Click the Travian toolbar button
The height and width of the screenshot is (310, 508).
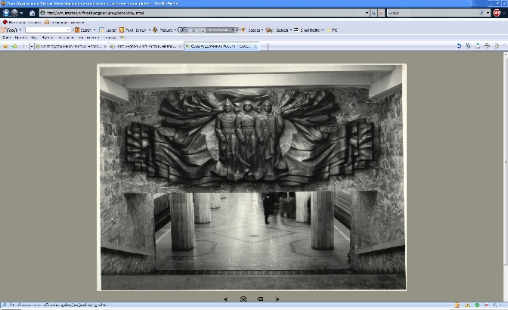[x=163, y=29]
